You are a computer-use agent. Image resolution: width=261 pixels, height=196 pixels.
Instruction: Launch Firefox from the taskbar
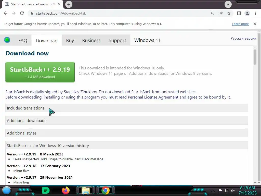tap(66, 190)
